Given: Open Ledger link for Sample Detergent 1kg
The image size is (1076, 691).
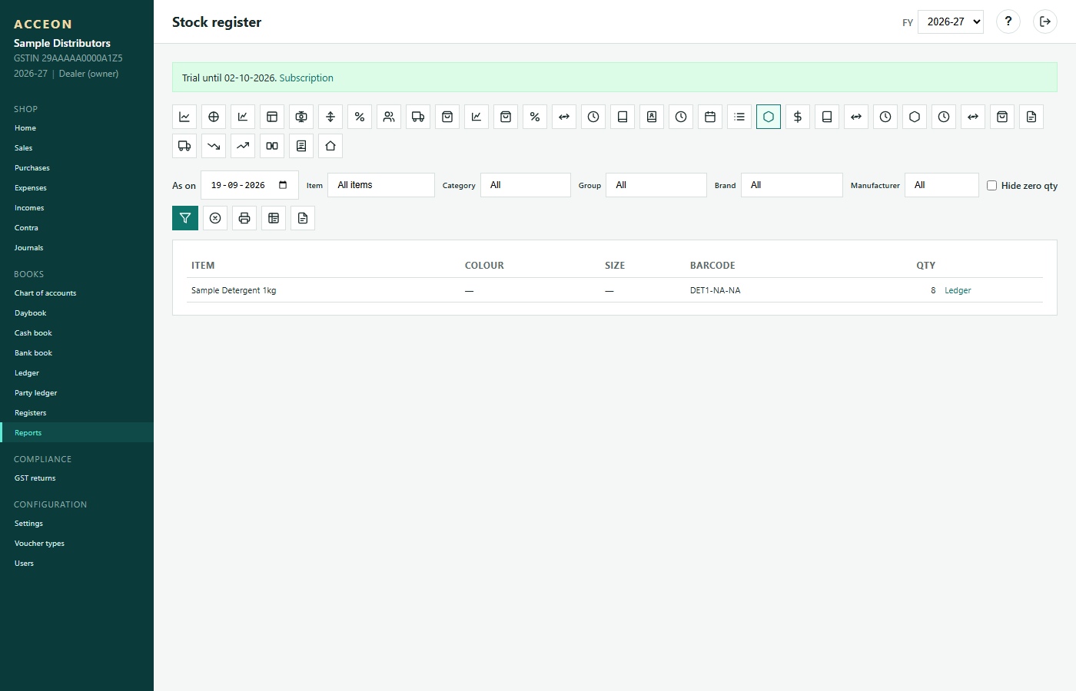Looking at the screenshot, I should coord(958,290).
